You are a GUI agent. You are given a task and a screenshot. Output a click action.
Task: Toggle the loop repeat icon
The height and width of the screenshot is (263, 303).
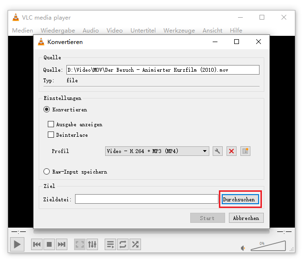coord(123,244)
